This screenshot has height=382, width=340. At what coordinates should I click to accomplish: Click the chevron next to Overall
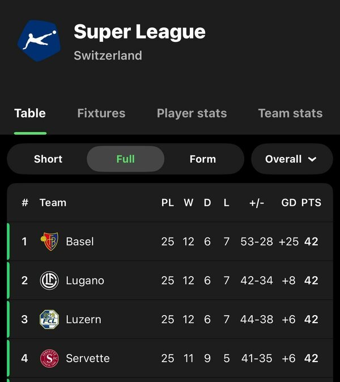pos(312,159)
